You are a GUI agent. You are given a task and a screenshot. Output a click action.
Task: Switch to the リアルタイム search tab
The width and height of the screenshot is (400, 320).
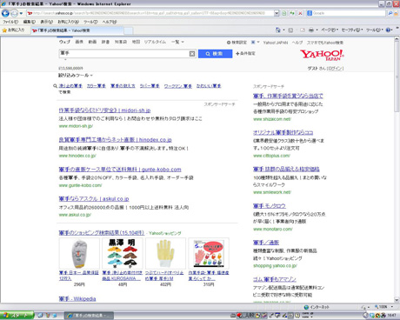click(155, 42)
